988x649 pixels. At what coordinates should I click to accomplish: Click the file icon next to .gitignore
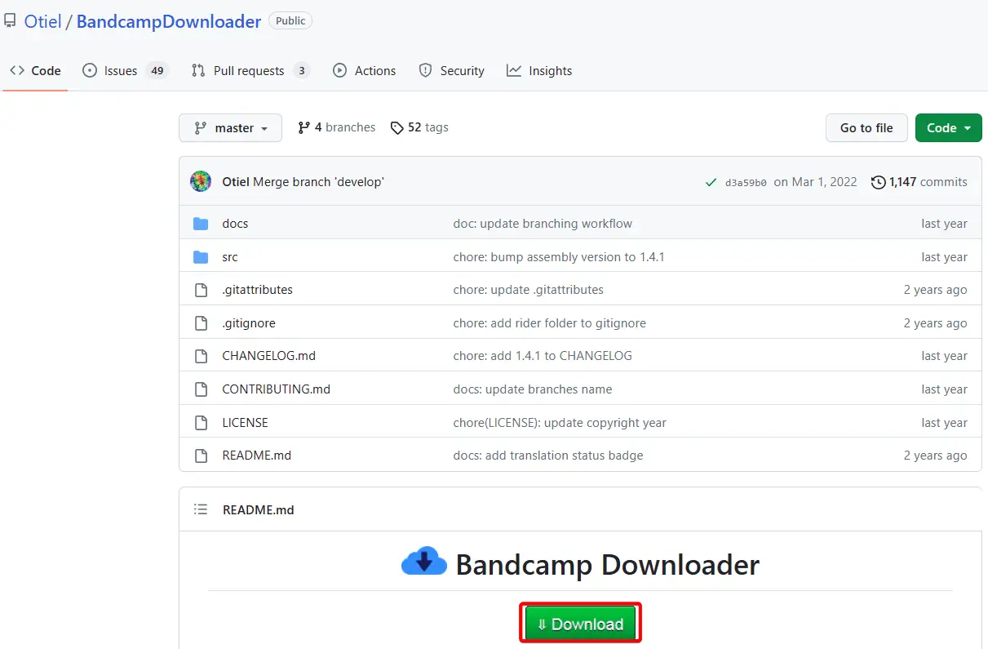(x=201, y=323)
